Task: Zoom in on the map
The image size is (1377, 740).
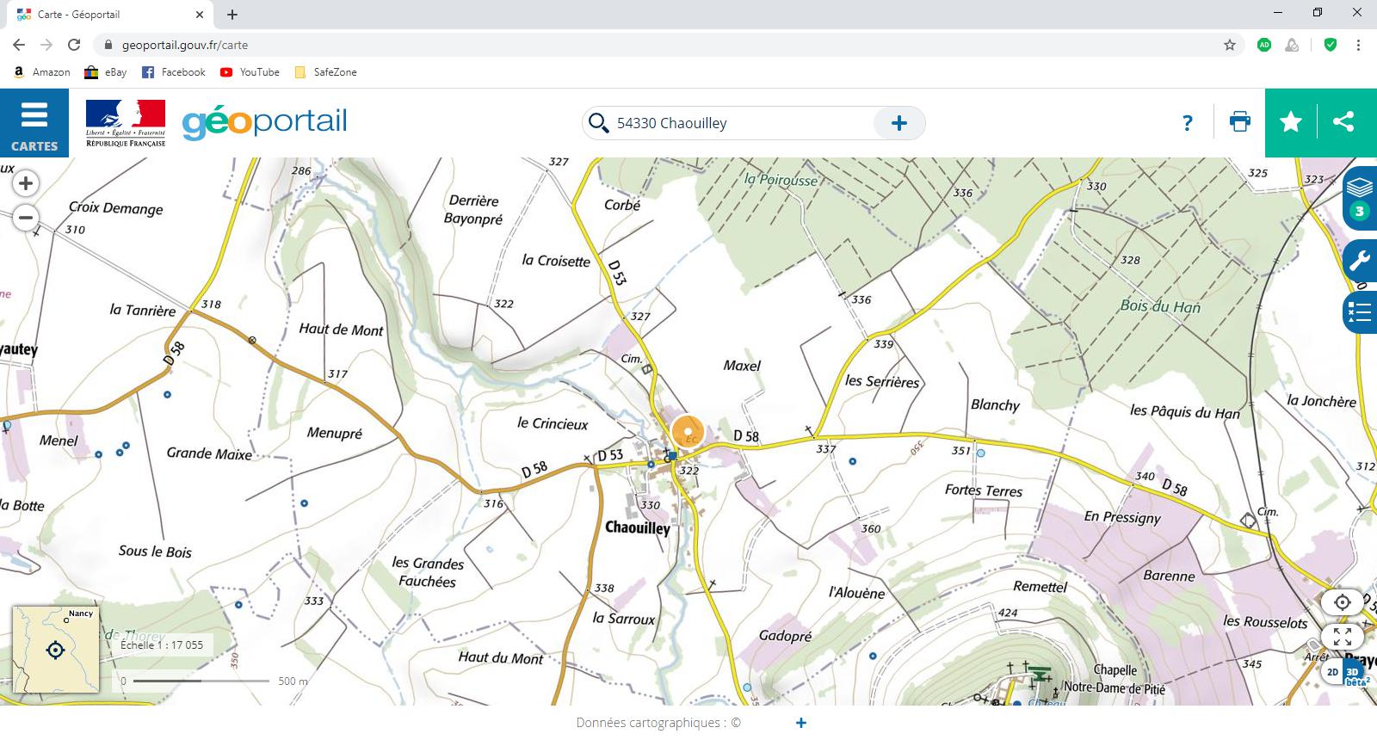Action: click(x=26, y=182)
